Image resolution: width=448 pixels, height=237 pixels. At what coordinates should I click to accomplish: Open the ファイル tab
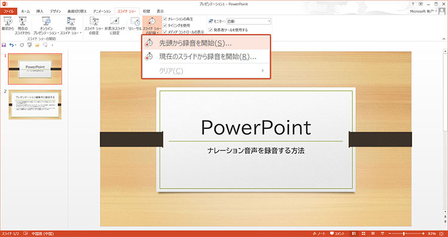tap(8, 11)
